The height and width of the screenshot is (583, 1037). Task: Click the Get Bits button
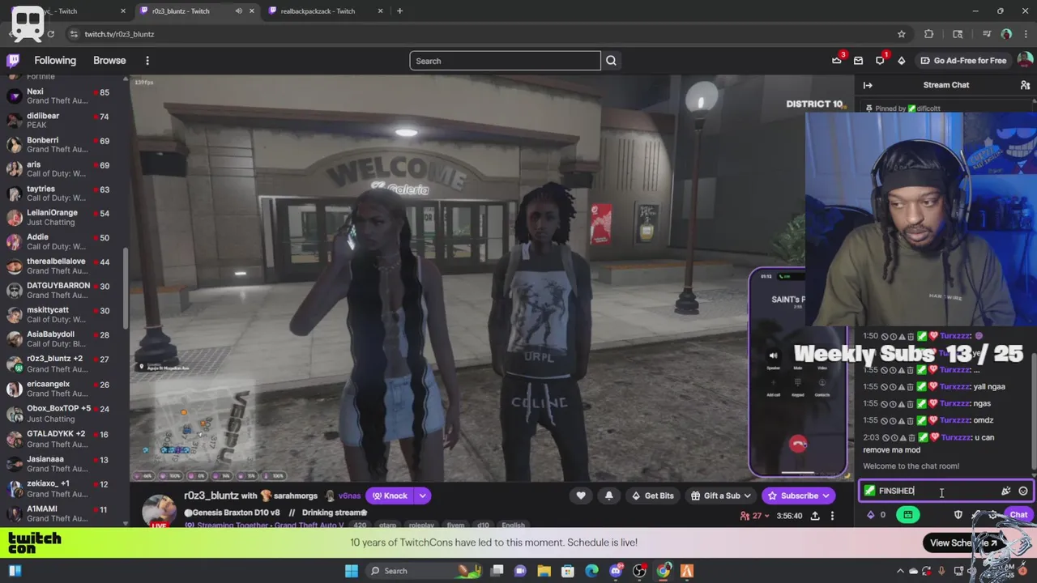tap(651, 496)
